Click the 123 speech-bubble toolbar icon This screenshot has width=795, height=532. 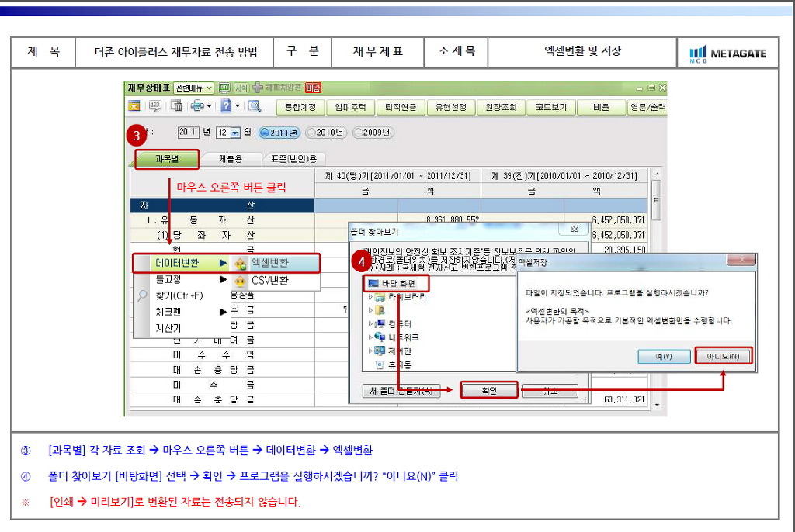[155, 106]
